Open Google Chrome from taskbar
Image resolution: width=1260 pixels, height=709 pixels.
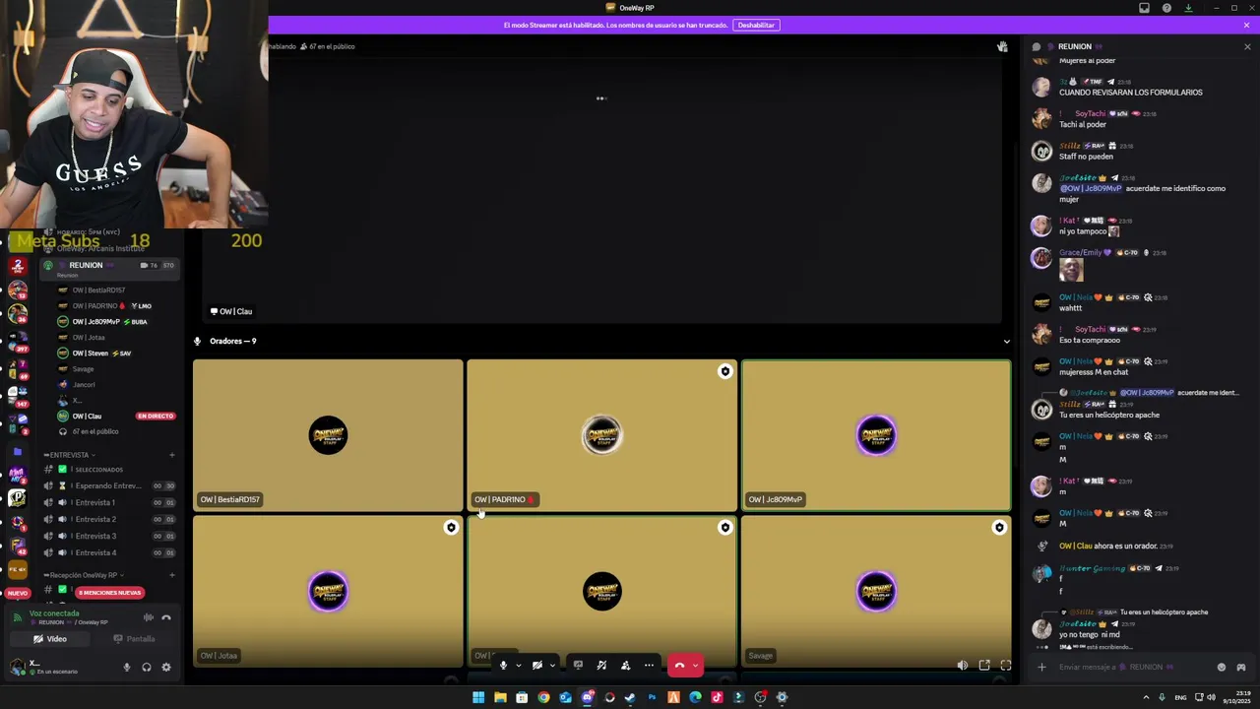tap(543, 697)
